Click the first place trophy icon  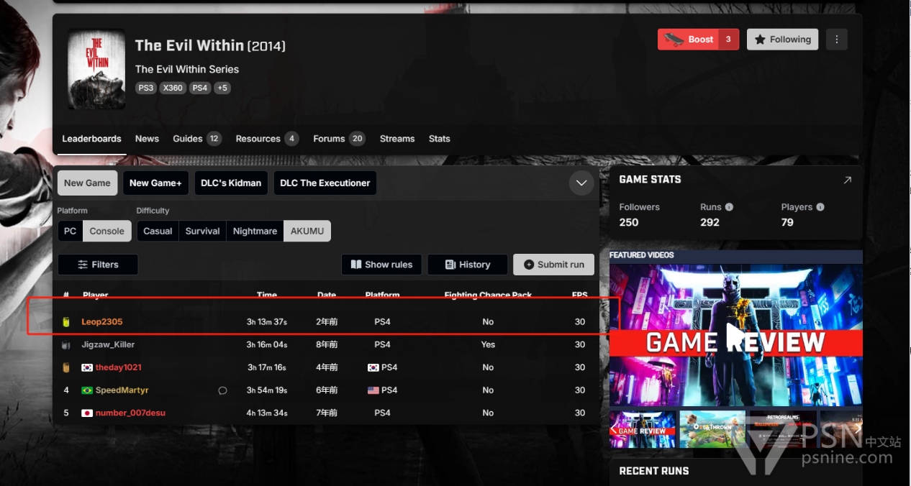pyautogui.click(x=66, y=322)
